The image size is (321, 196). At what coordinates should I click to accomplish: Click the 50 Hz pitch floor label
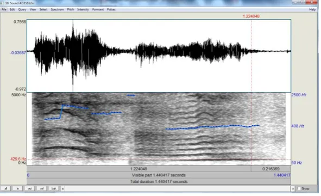point(297,163)
